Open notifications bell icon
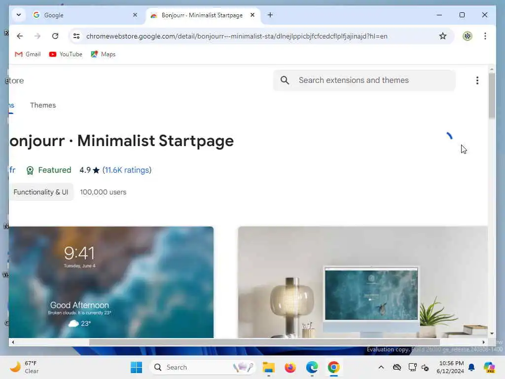Screen dimensions: 505x379 click(x=471, y=367)
